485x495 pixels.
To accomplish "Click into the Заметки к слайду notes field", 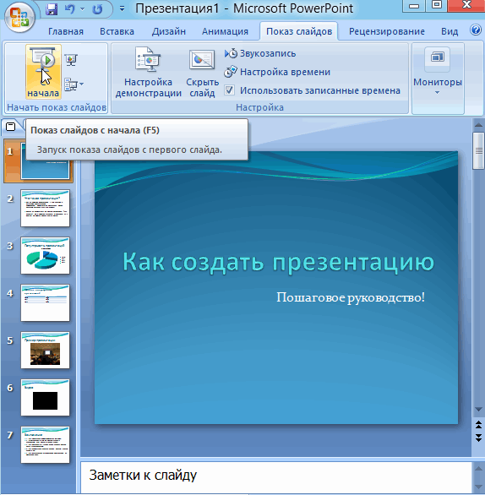I will click(276, 476).
